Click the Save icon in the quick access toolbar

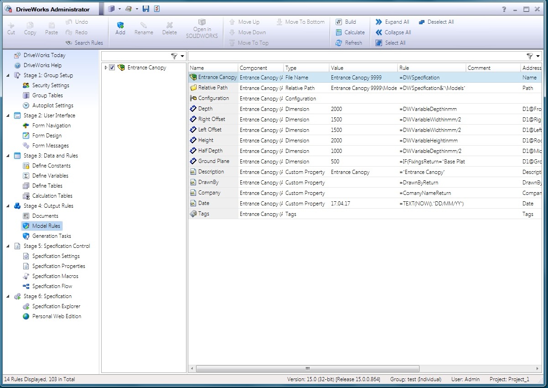146,8
